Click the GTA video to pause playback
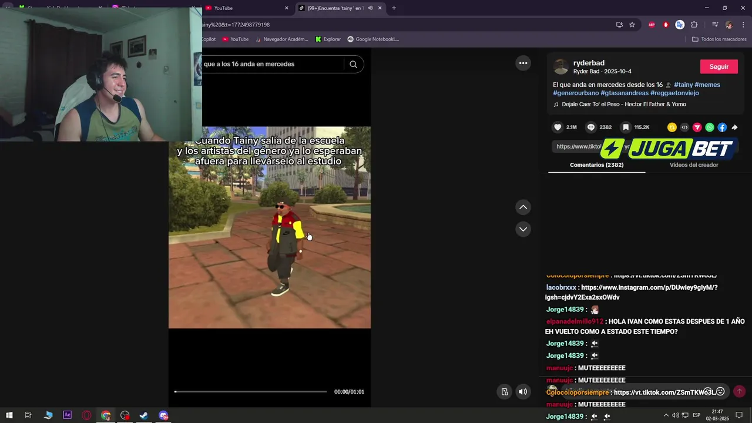Image resolution: width=752 pixels, height=423 pixels. [270, 228]
